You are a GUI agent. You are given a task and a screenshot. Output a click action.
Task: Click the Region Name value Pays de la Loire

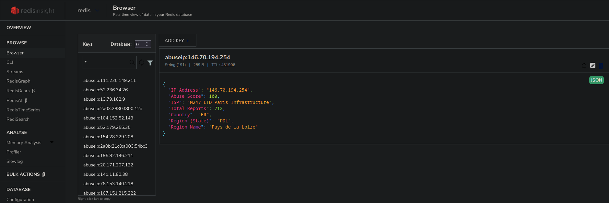233,127
